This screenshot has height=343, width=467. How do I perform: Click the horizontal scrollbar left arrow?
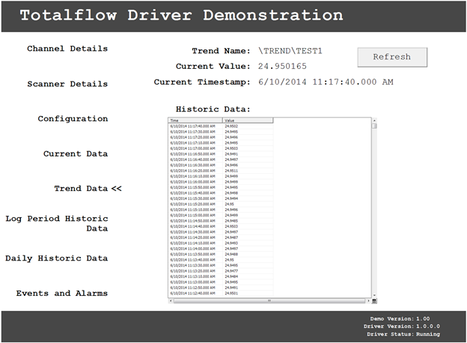pyautogui.click(x=171, y=300)
